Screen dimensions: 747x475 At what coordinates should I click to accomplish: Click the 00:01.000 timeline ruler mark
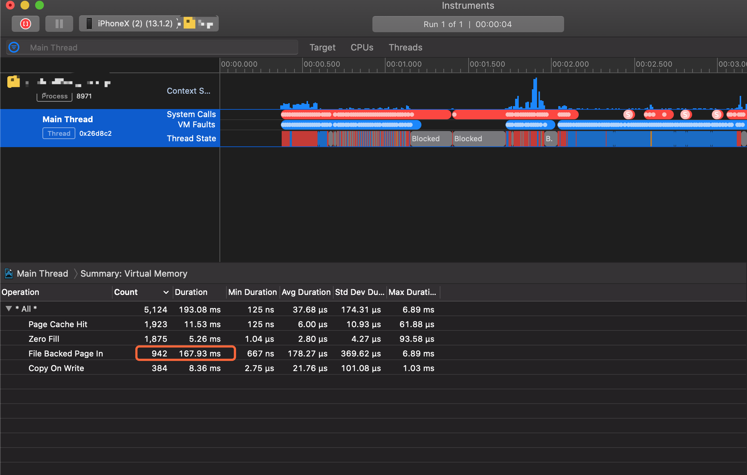[403, 64]
